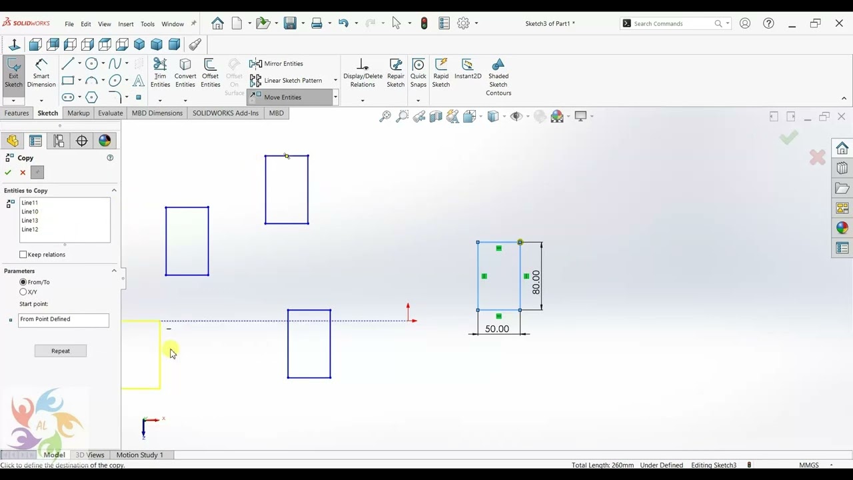Select the X/Y radio option
Viewport: 853px width, 480px height.
pyautogui.click(x=23, y=292)
